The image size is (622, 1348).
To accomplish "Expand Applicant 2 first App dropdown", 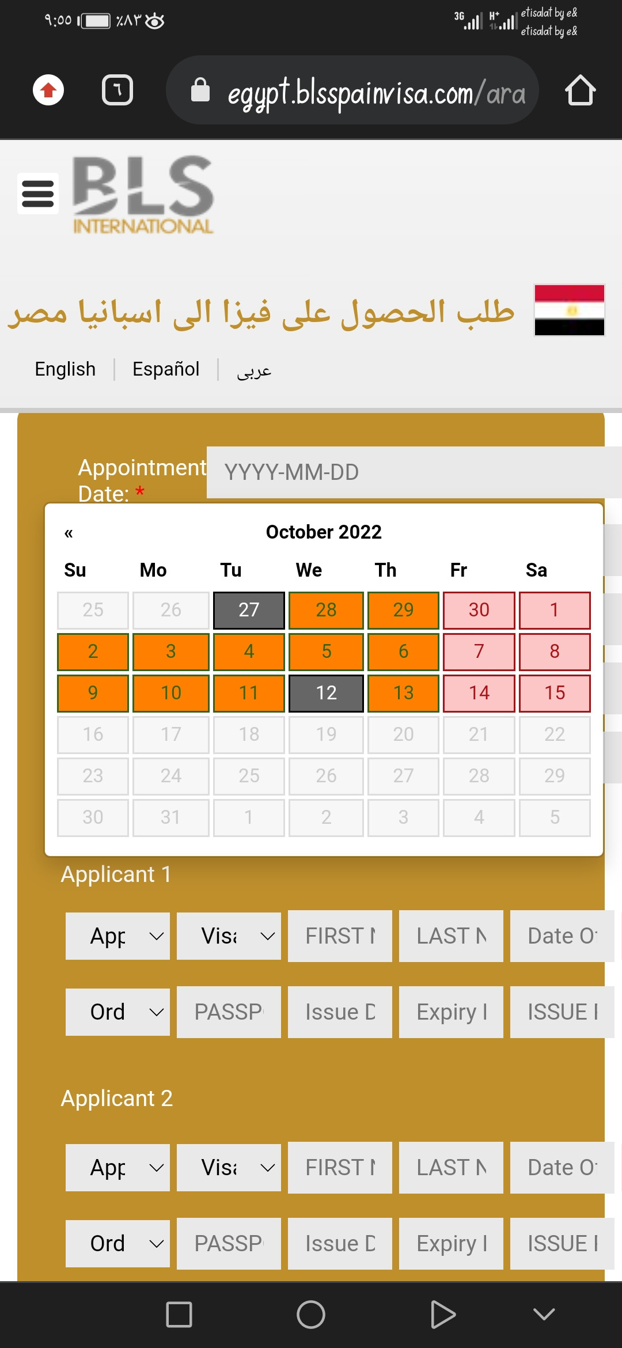I will click(117, 1168).
